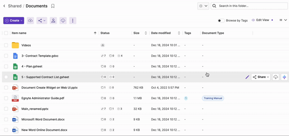The image size is (289, 136).
Task: Open the AI sparkle assistant icon
Action: (x=284, y=77)
